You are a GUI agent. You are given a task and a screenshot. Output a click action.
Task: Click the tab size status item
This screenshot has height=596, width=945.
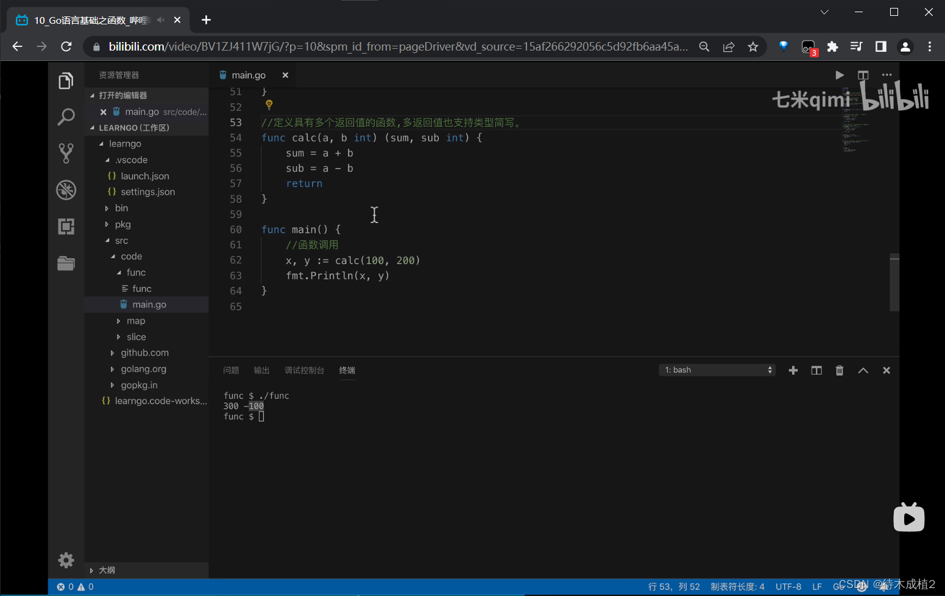pos(737,586)
